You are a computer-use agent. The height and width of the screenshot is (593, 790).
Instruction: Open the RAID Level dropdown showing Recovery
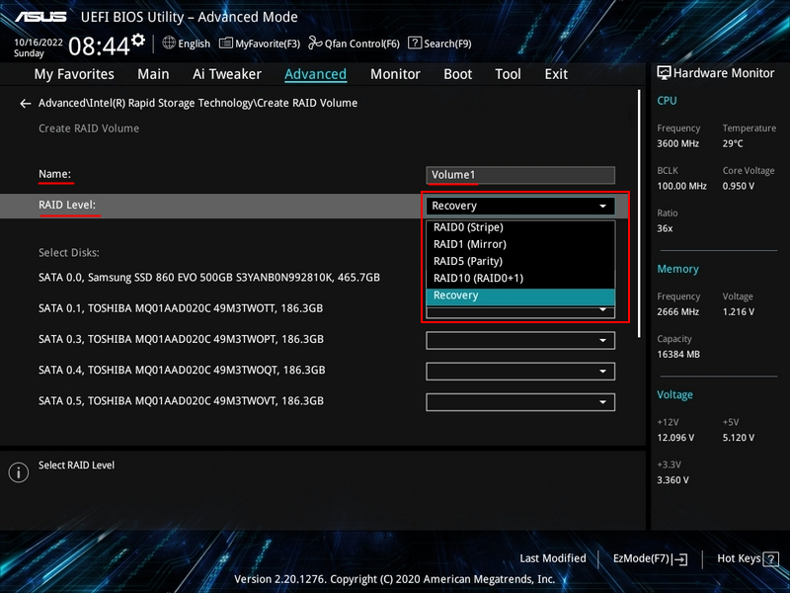pyautogui.click(x=520, y=206)
